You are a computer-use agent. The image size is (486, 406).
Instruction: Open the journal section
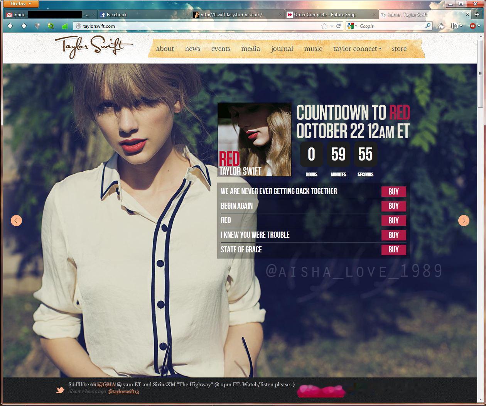point(282,49)
